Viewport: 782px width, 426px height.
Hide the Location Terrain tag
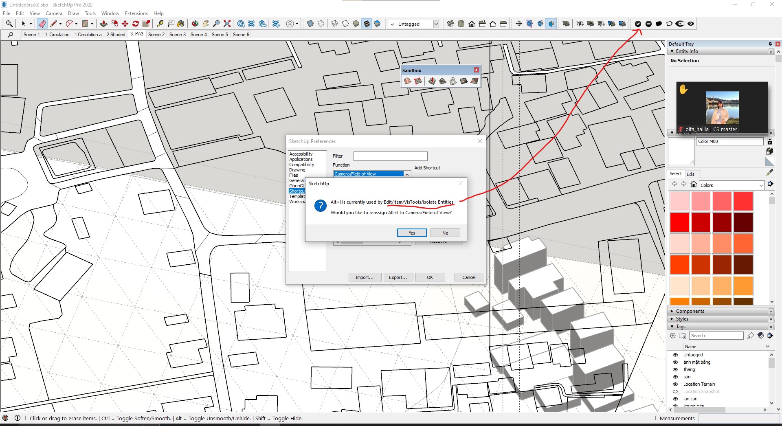(675, 384)
